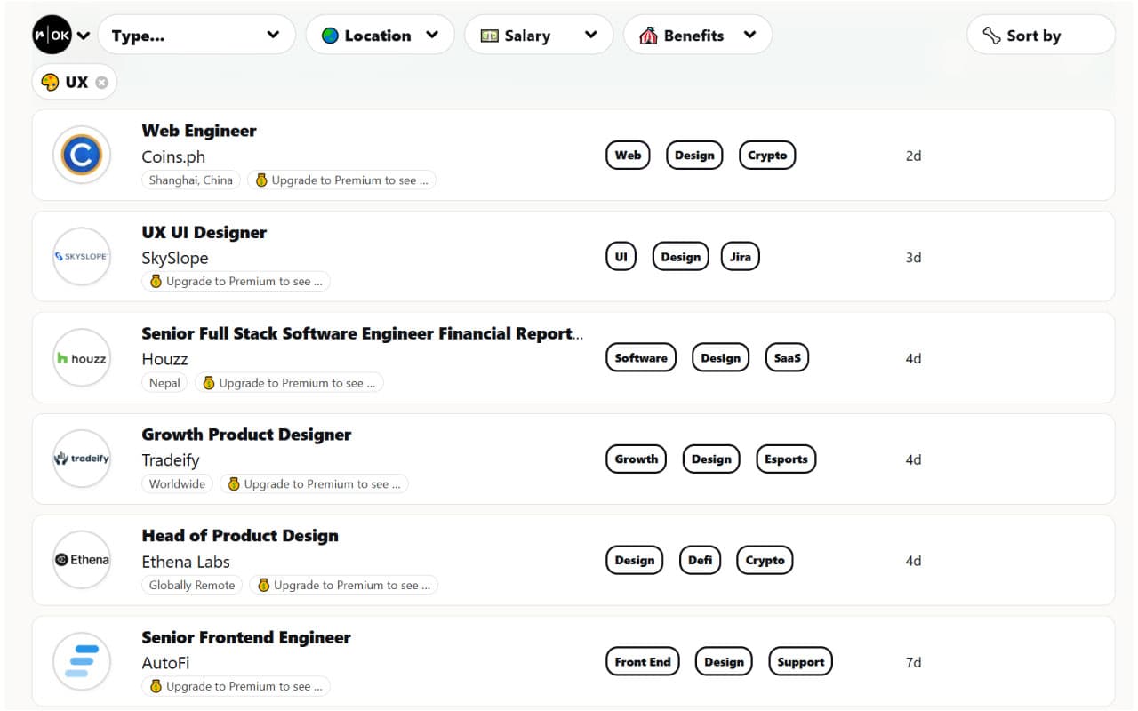This screenshot has height=711, width=1138.
Task: Expand the Type dropdown filter
Action: point(196,36)
